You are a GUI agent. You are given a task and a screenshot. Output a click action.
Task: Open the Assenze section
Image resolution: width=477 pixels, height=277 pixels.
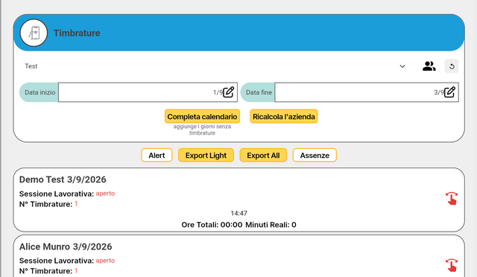coord(315,156)
